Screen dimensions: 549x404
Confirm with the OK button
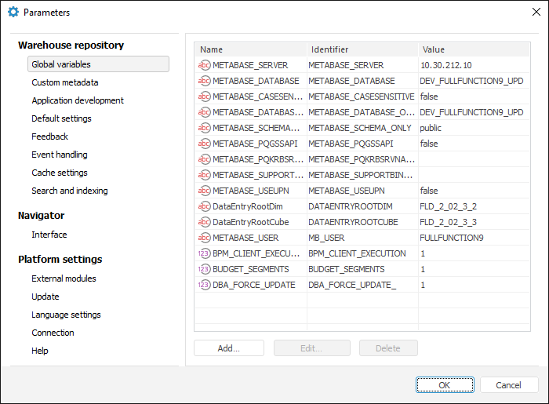tap(445, 384)
